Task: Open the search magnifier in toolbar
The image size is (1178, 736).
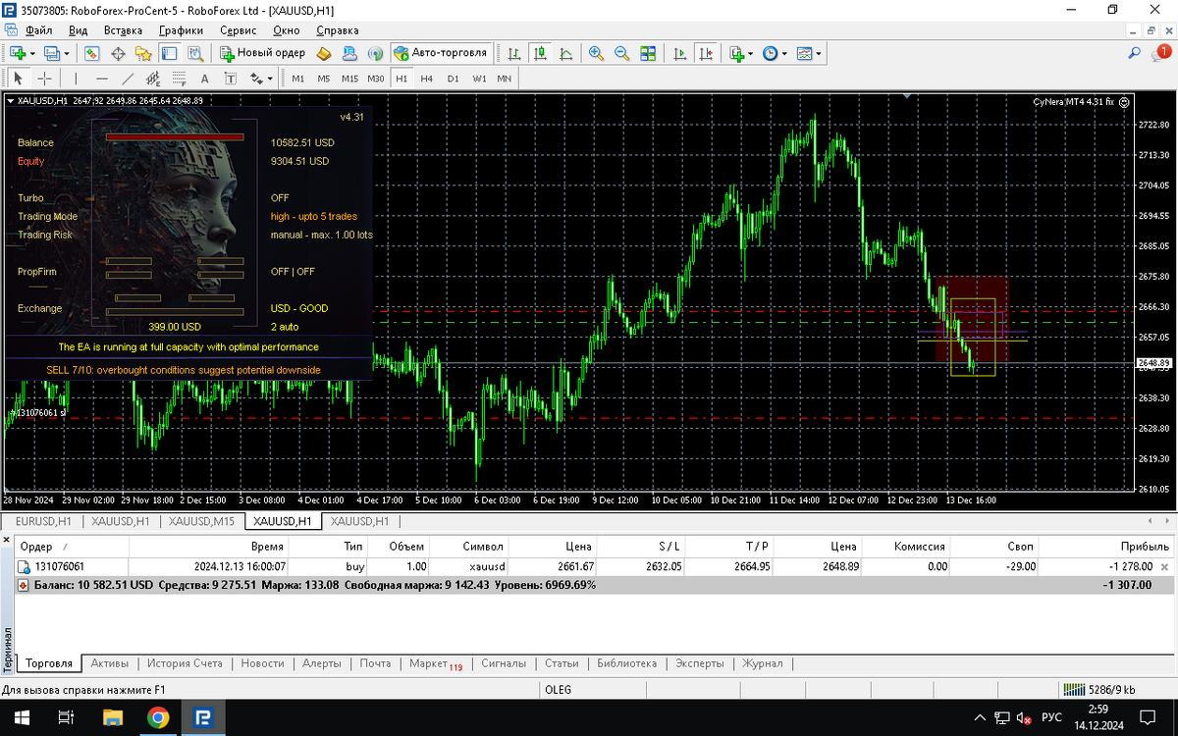Action: pyautogui.click(x=1135, y=53)
